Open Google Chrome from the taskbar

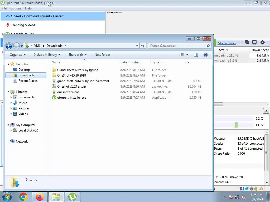(x=23, y=197)
